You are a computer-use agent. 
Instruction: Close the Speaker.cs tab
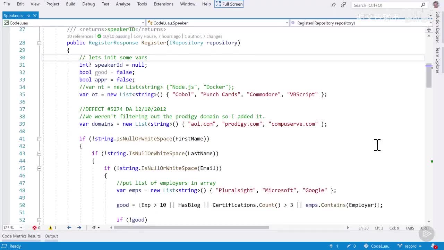pyautogui.click(x=35, y=15)
